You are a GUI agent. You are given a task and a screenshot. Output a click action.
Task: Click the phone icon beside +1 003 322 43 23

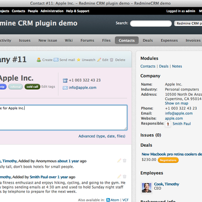tap(65, 81)
